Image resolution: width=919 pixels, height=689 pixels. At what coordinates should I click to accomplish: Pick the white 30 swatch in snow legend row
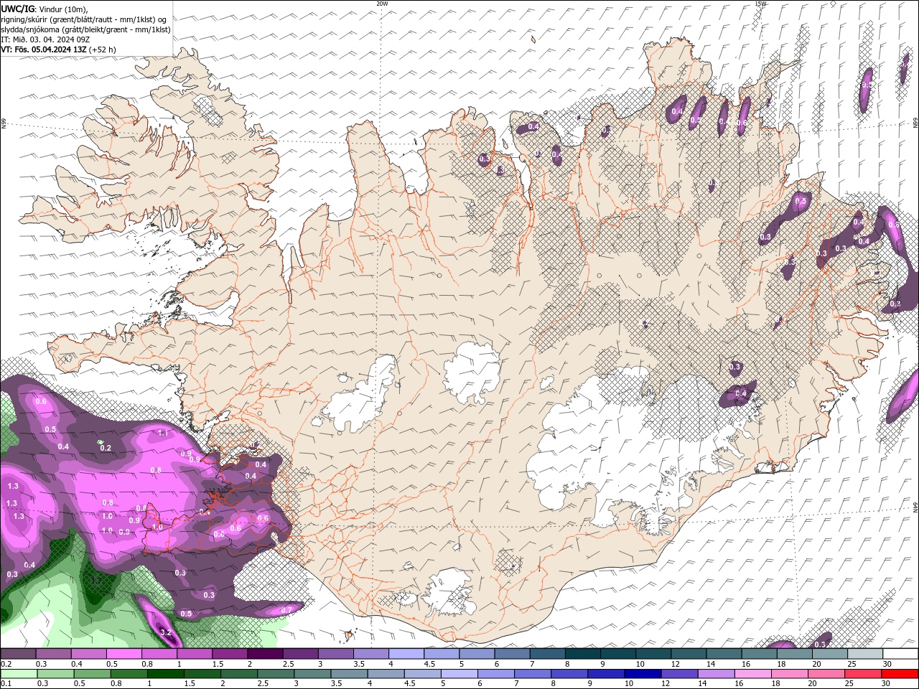pos(900,654)
